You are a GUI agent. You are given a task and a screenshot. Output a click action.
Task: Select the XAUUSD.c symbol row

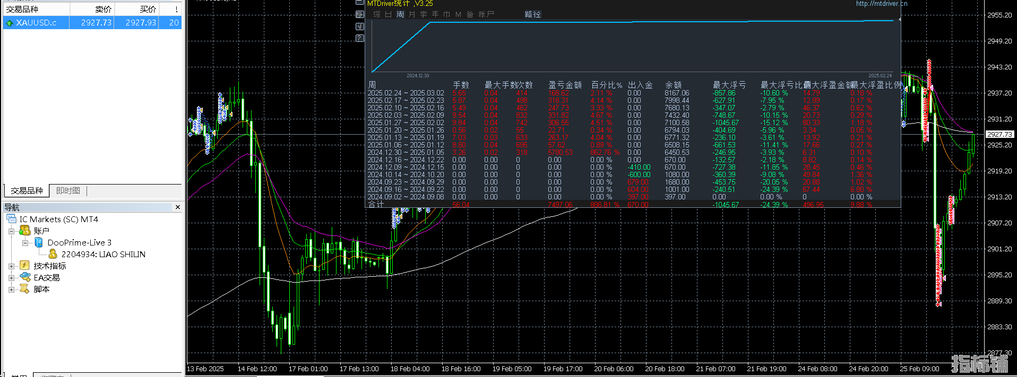click(92, 23)
